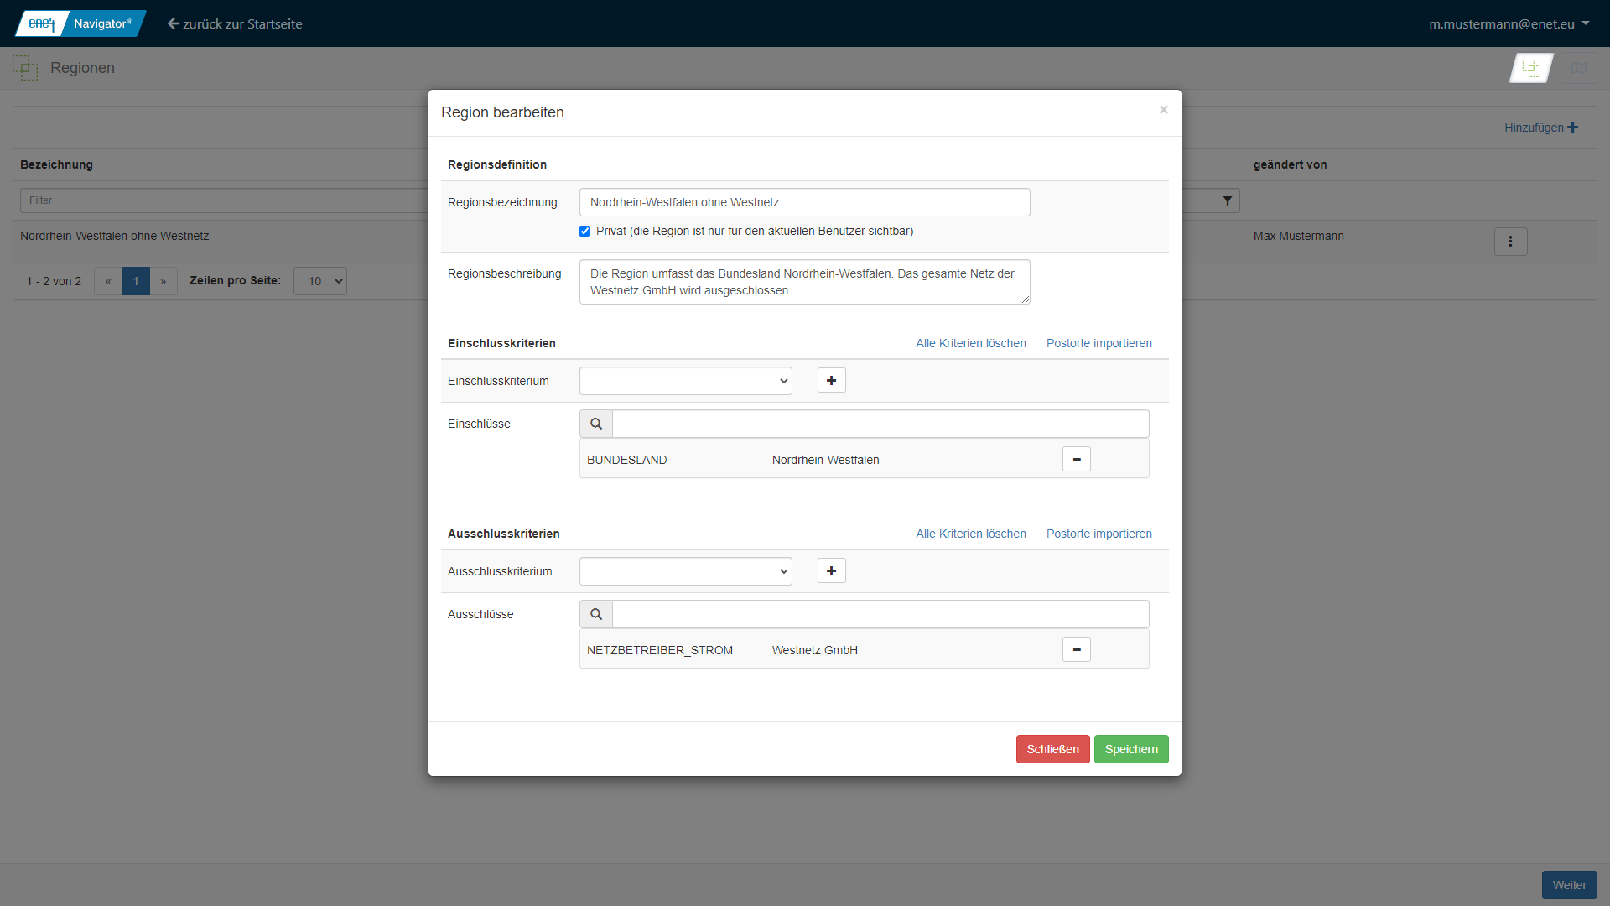Viewport: 1610px width, 906px height.
Task: Click the search icon for Ausschlüsse
Action: click(x=596, y=615)
